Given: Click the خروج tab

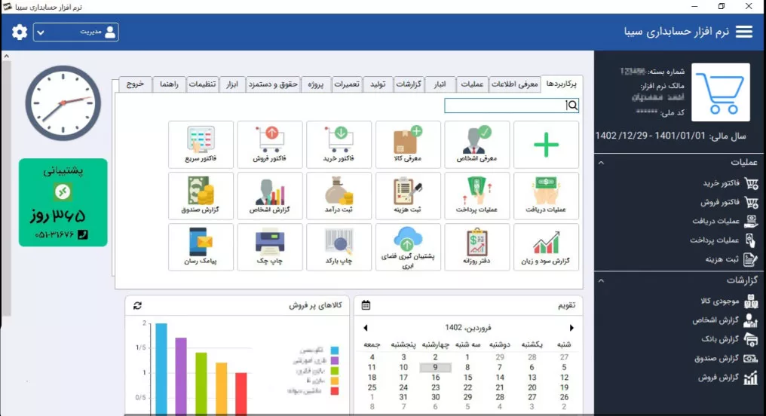Looking at the screenshot, I should pos(135,84).
